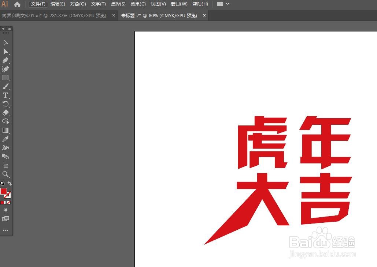Open the 编辑(E) menu
Screen dimensions: 377x267
pos(58,4)
